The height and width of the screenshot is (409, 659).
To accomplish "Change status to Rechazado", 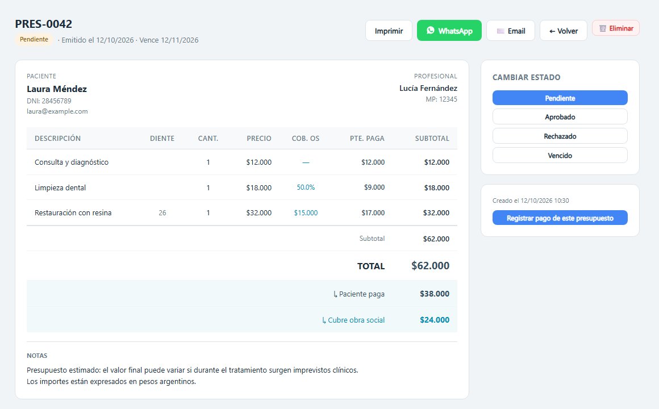I will point(560,136).
